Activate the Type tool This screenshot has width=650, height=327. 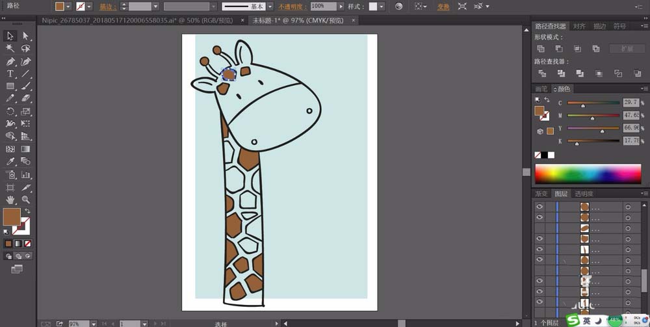[10, 73]
